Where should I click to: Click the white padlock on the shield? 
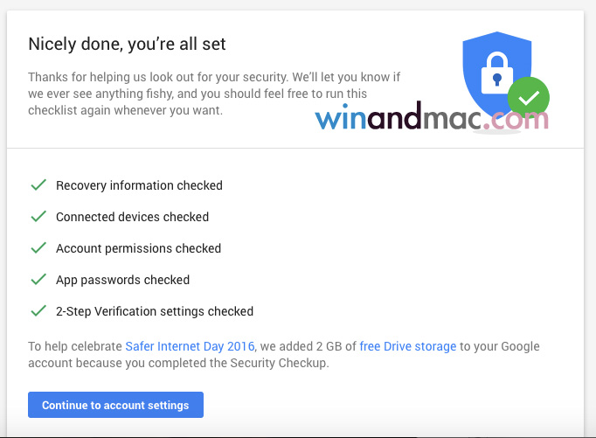[496, 70]
